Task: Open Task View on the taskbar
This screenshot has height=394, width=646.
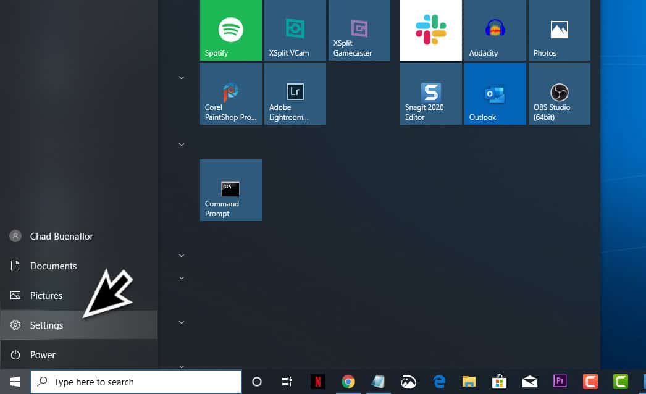Action: pyautogui.click(x=287, y=382)
